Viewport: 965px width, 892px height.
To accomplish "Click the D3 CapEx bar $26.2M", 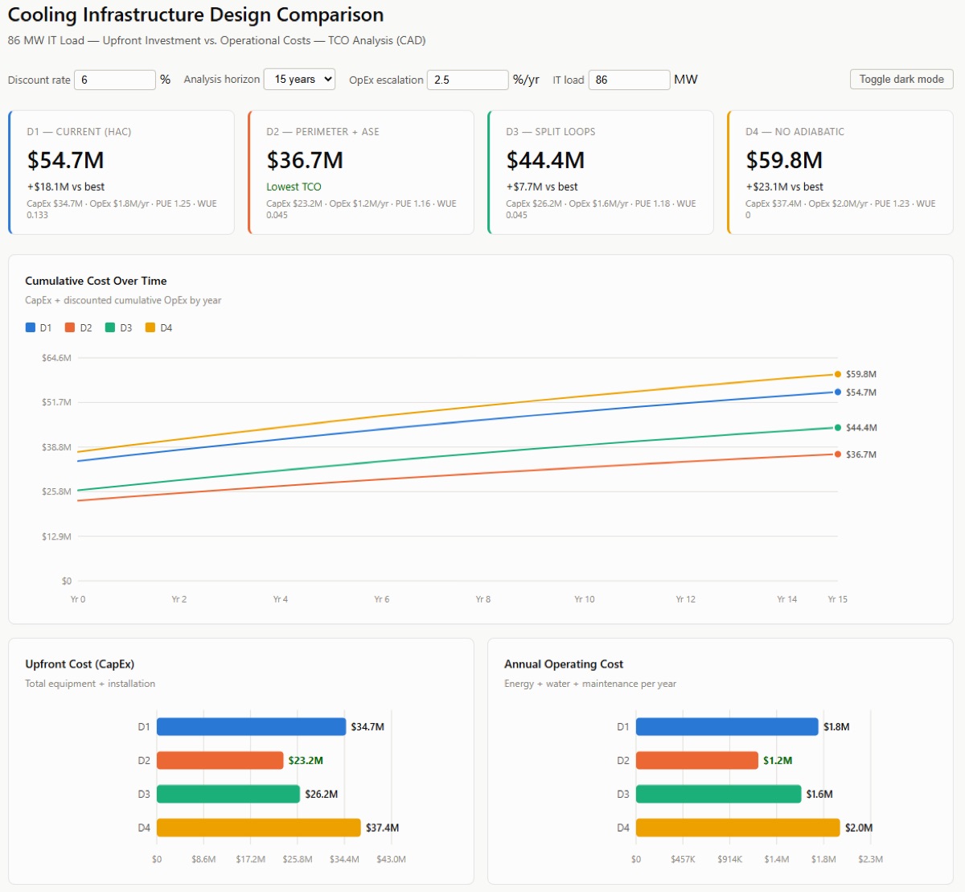I will click(x=228, y=794).
